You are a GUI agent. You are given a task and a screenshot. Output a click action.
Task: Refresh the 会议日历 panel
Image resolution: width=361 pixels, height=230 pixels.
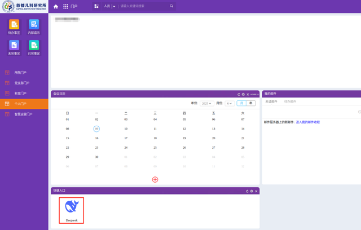[x=239, y=94]
